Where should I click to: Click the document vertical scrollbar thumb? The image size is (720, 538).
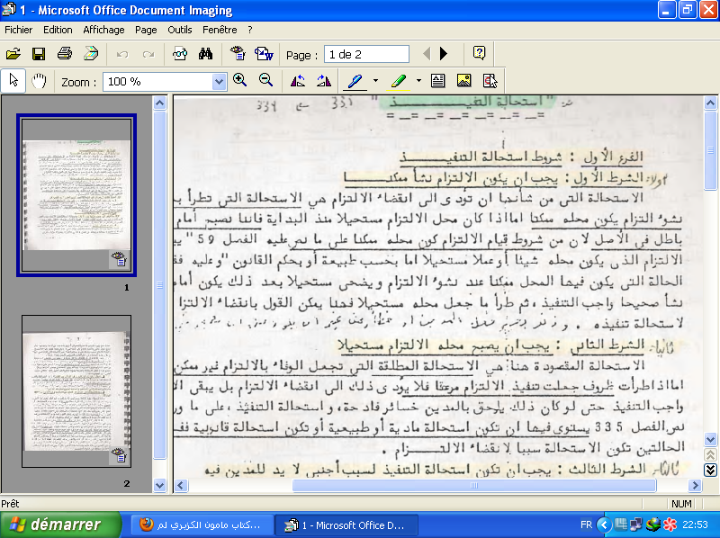pos(710,149)
